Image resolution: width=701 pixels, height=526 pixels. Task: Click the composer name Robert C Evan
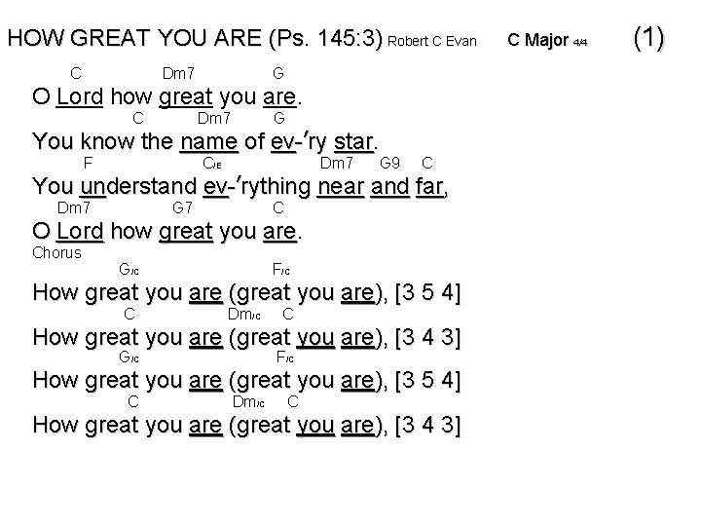click(x=431, y=42)
